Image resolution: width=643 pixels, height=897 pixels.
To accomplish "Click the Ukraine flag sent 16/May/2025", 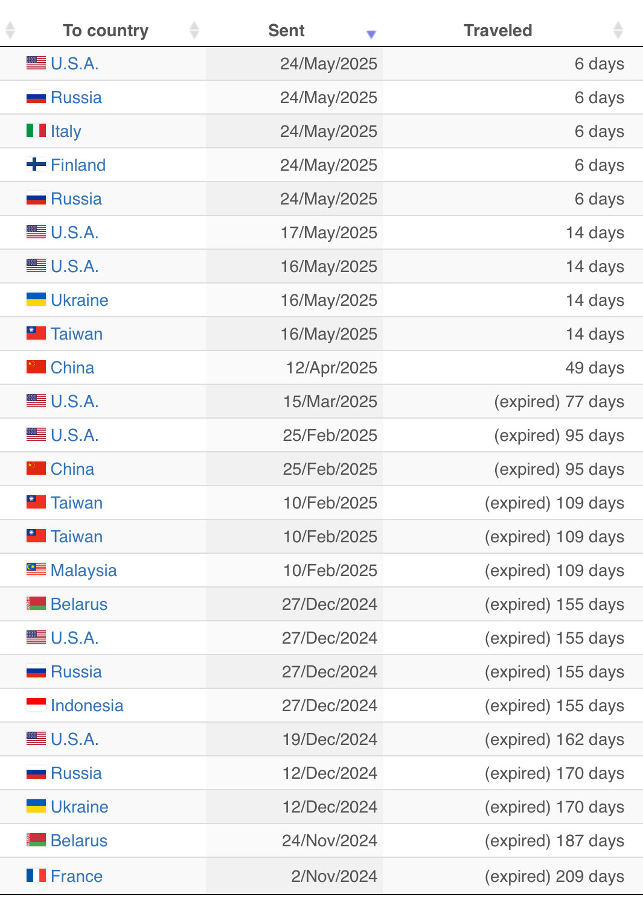I will pos(36,299).
